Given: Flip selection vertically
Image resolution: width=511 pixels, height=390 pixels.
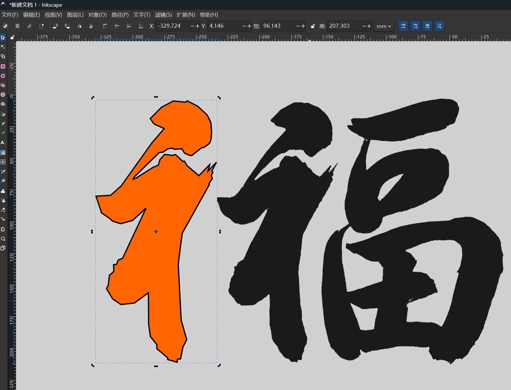Looking at the screenshot, I should (x=91, y=26).
